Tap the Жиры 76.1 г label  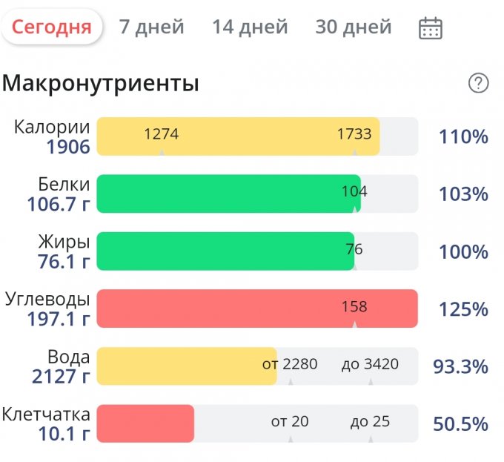(64, 252)
